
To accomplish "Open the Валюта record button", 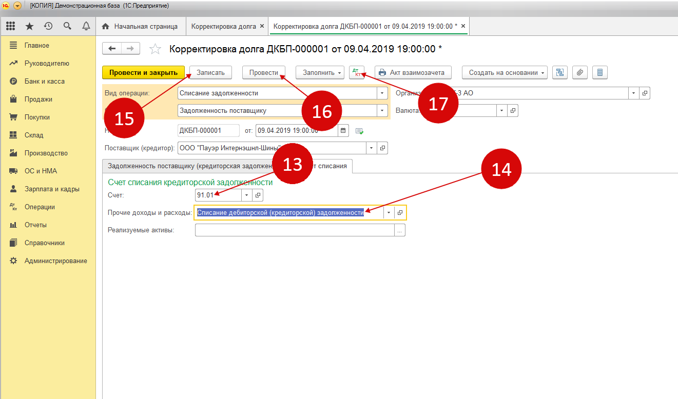I will coord(513,111).
